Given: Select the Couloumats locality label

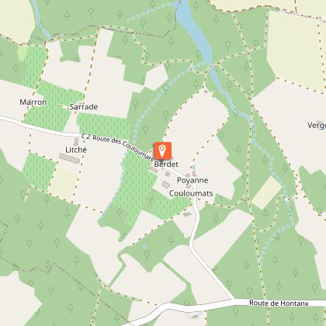Looking at the screenshot, I should coord(191,193).
